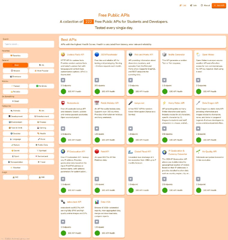Screen dimensions: 228x240
Task: Click the Harry Potter lightning bolt icon
Action: pyautogui.click(x=164, y=103)
